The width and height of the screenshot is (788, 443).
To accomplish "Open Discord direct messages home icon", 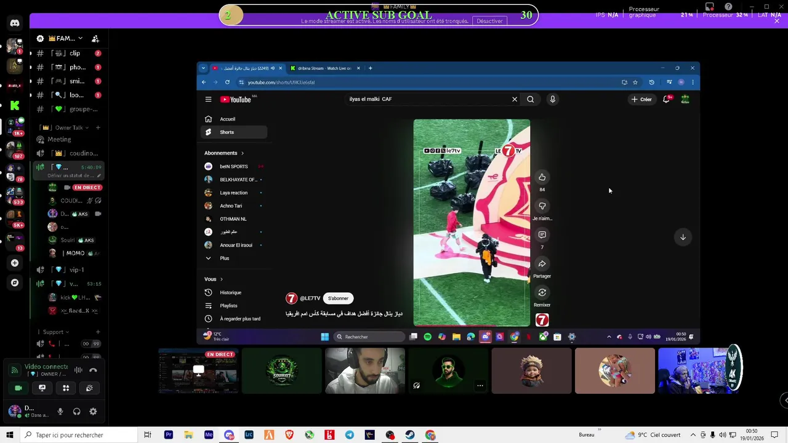I will pyautogui.click(x=15, y=23).
